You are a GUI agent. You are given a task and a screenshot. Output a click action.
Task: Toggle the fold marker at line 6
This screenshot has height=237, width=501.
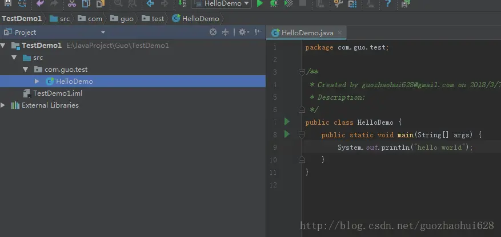click(302, 110)
